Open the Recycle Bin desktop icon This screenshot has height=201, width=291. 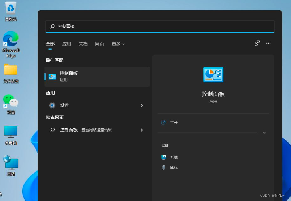11,11
